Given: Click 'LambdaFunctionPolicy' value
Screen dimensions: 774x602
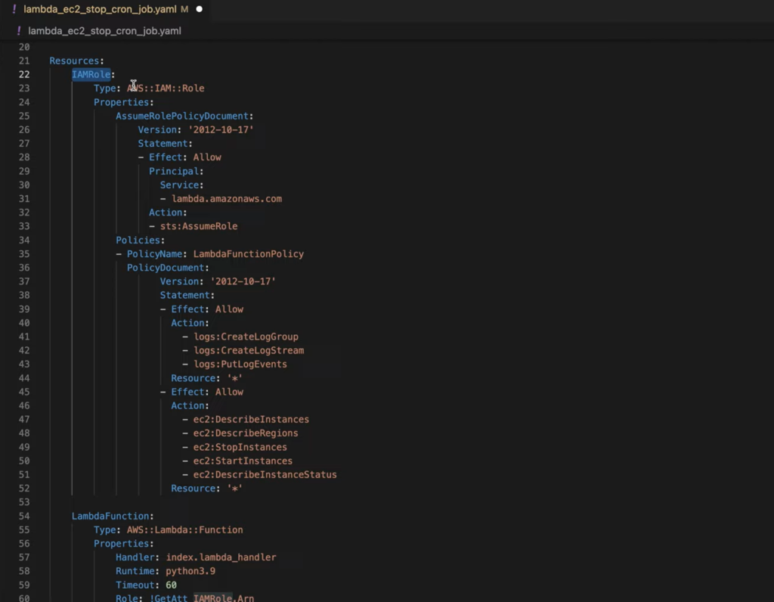Looking at the screenshot, I should coord(248,254).
